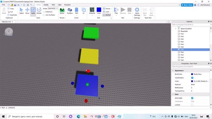Open the username account dropdown
212x119 pixels.
tap(206, 5)
